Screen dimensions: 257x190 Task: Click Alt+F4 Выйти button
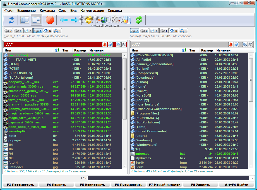(237, 185)
